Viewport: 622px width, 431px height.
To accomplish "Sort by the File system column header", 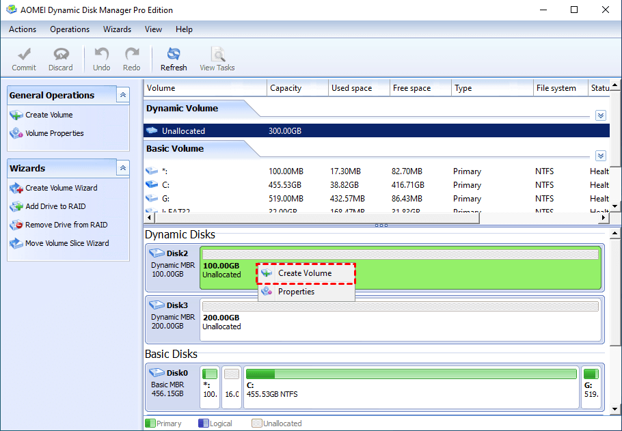I will pyautogui.click(x=560, y=88).
